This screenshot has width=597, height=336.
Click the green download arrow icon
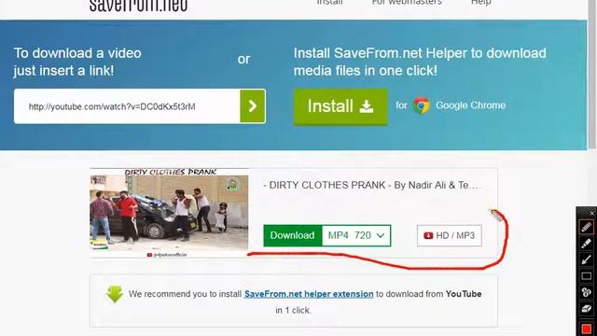tap(114, 294)
